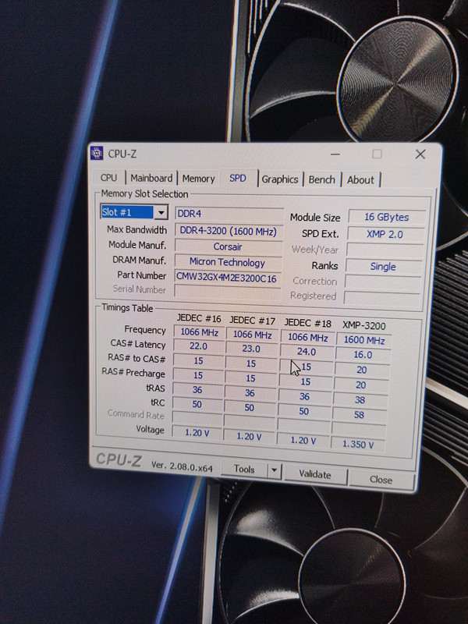The height and width of the screenshot is (624, 468).
Task: Go to the About tab
Action: (x=360, y=180)
